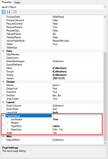Screen dimensions: 108x159
Task: Select the DesignUnit property
Action: [x=12, y=89]
